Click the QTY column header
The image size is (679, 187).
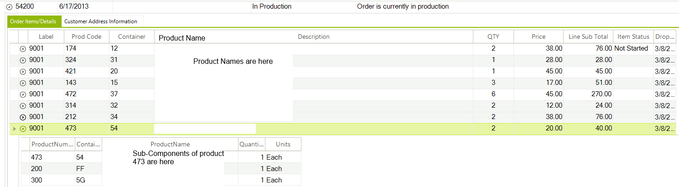tap(493, 37)
